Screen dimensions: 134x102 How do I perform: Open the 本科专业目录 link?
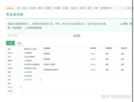point(35,28)
